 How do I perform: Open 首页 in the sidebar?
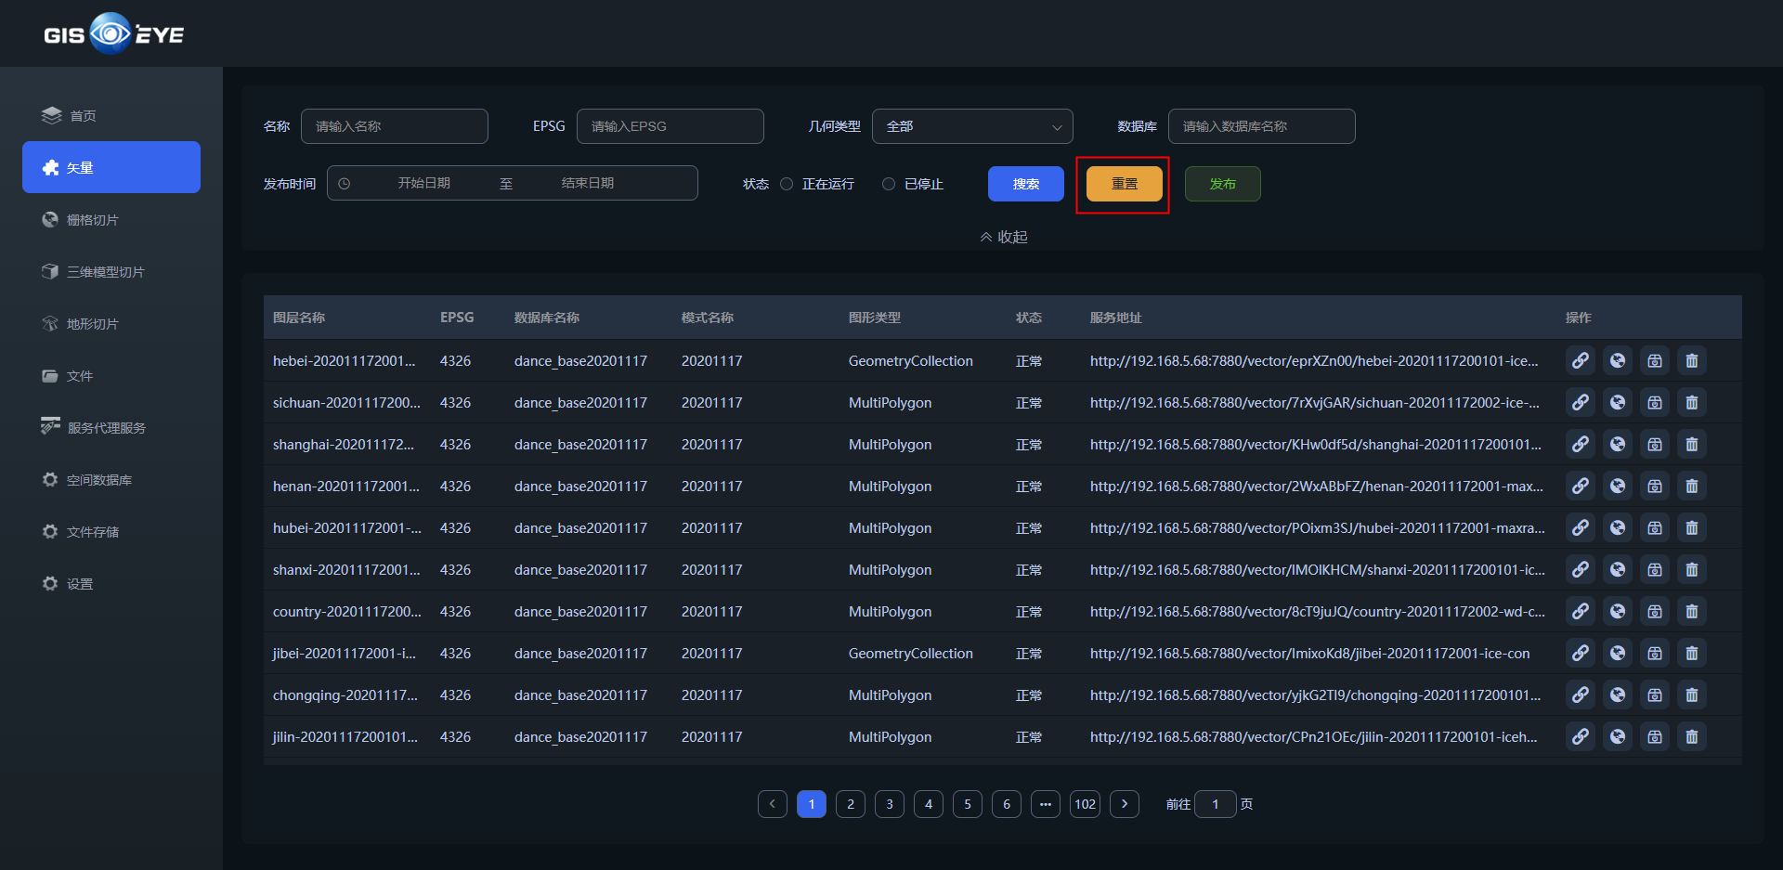111,115
